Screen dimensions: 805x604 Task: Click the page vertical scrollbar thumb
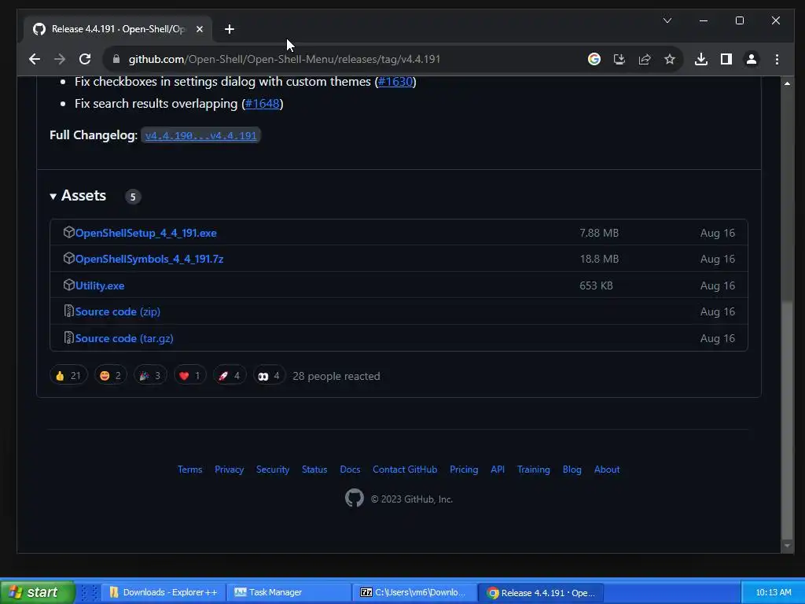[786, 418]
